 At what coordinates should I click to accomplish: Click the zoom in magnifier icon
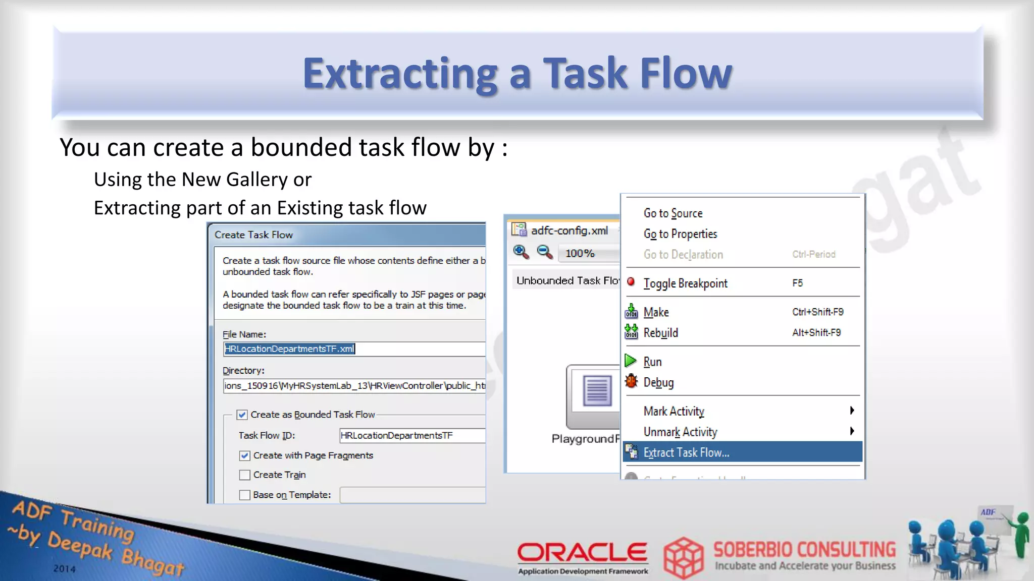point(521,252)
